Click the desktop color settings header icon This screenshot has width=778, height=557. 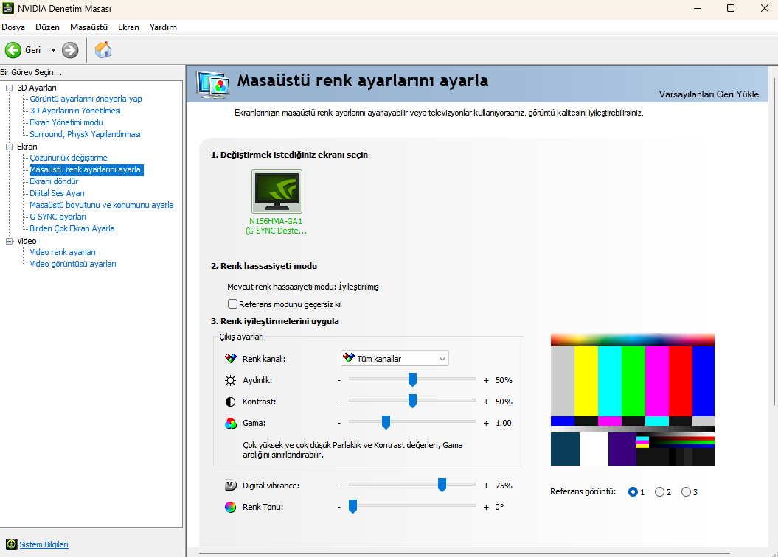click(x=213, y=84)
